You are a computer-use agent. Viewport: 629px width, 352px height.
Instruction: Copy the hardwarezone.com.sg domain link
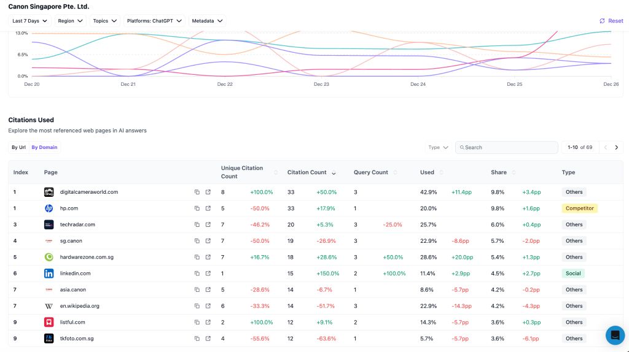(197, 257)
